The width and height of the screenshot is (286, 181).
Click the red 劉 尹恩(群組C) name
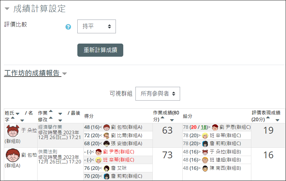[118, 152]
